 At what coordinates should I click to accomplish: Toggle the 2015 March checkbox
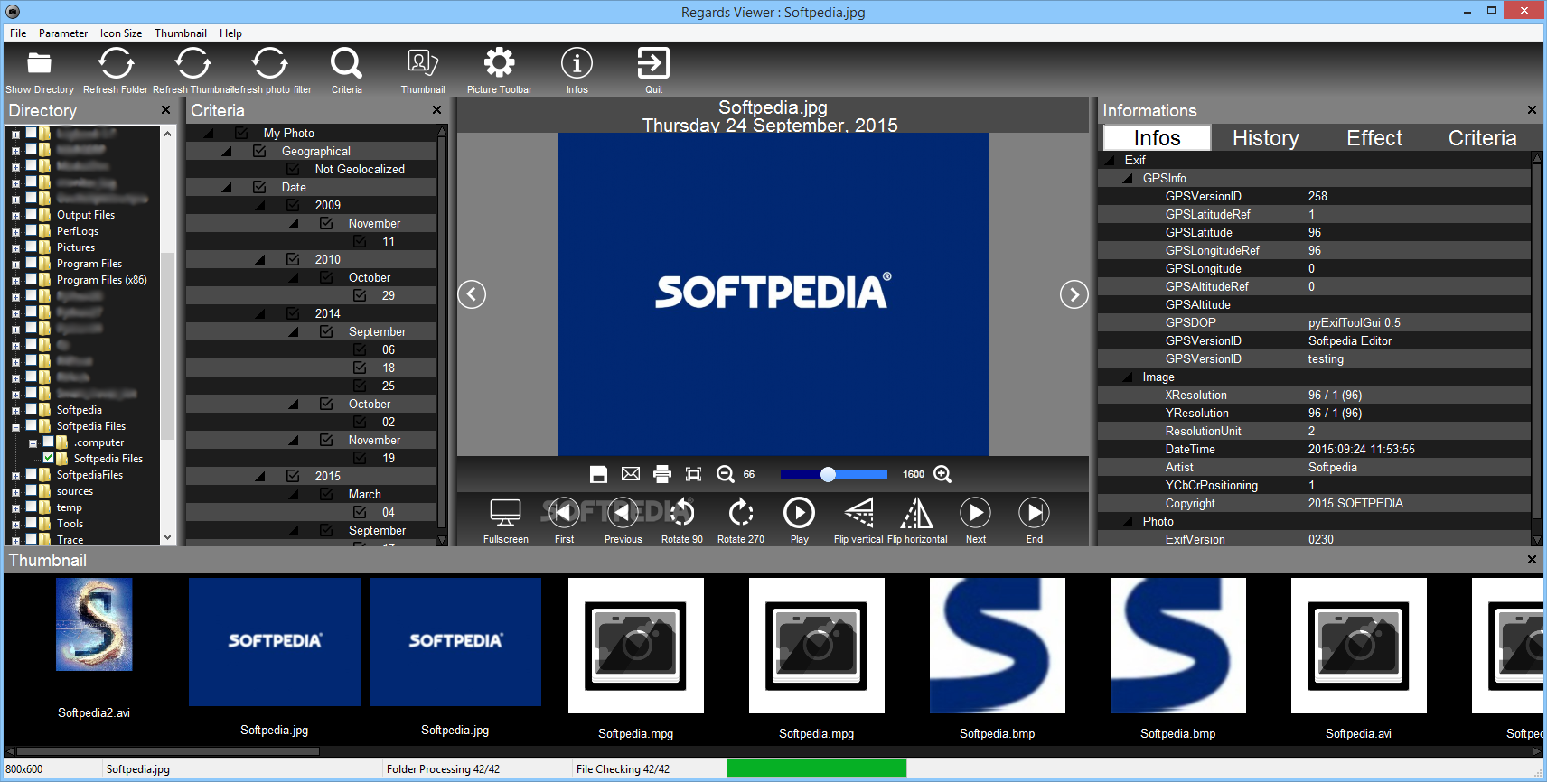click(326, 494)
